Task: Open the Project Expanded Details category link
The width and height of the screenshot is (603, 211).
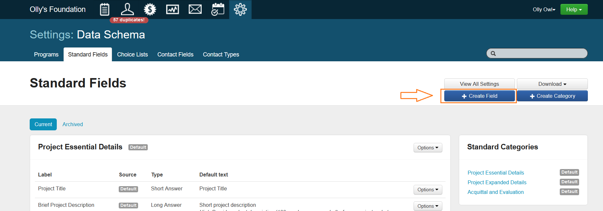Action: 497,183
